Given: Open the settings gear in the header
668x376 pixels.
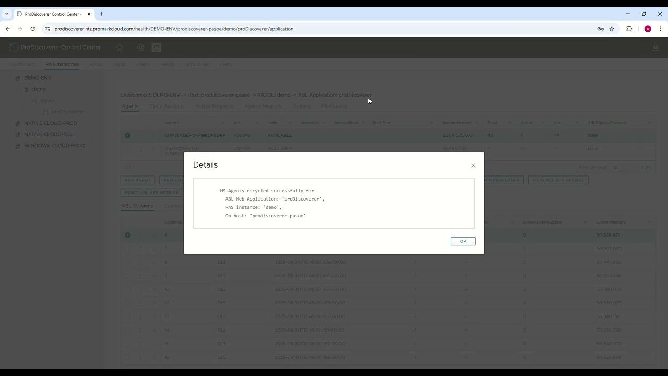Looking at the screenshot, I should tap(140, 48).
